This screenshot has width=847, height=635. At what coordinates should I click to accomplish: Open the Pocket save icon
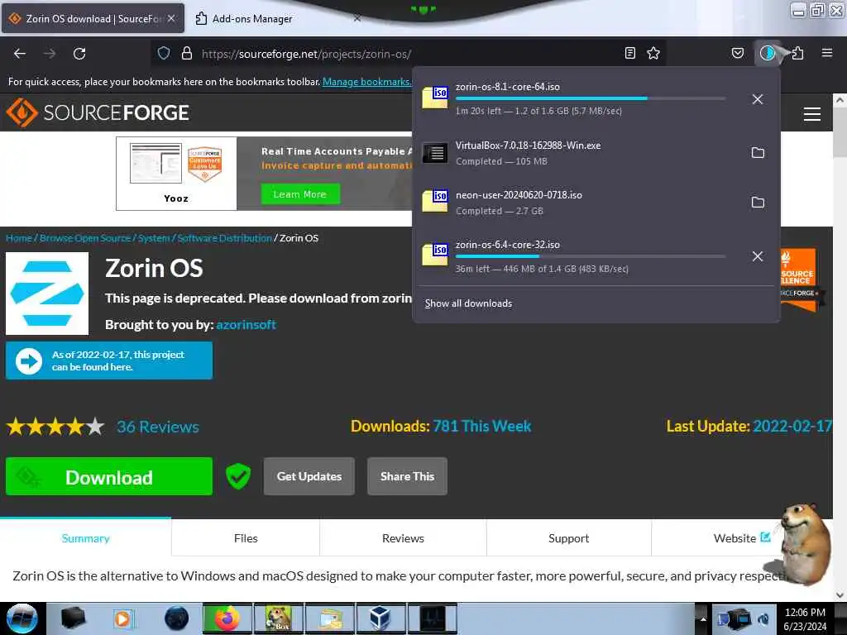click(x=738, y=53)
